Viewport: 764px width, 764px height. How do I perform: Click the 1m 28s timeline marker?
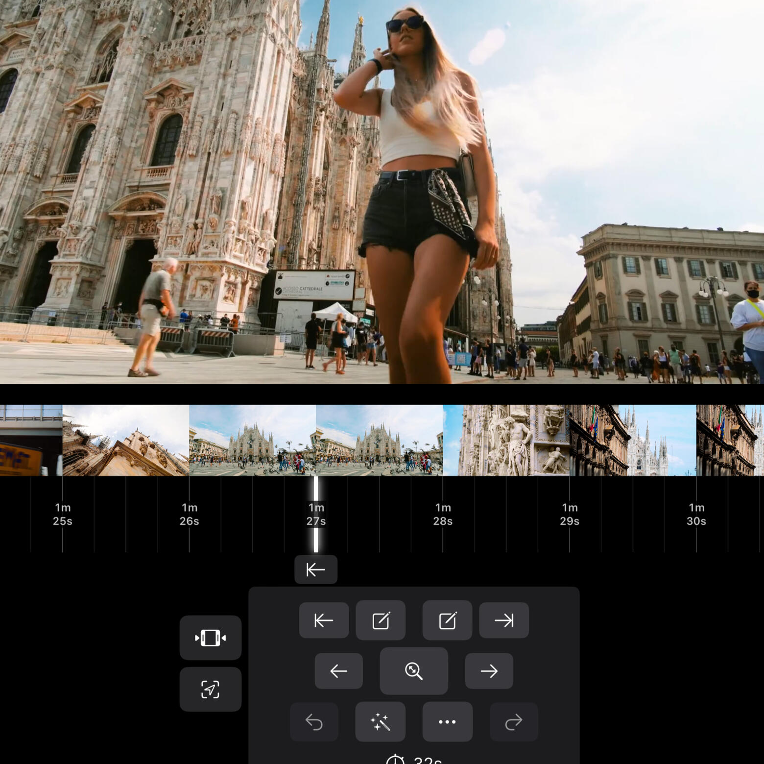443,514
